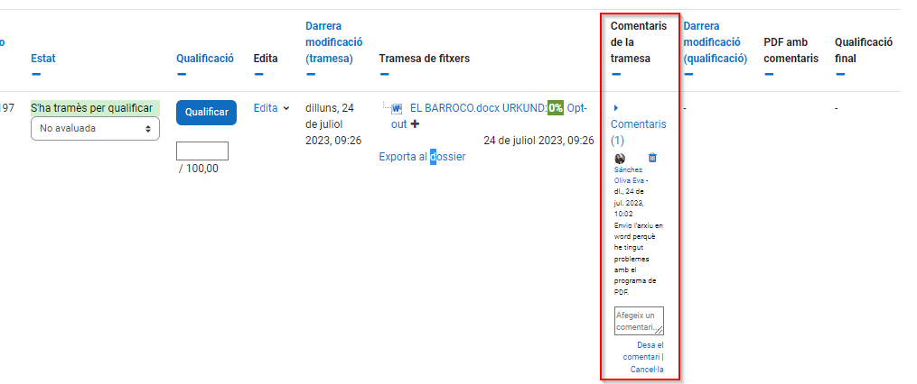The image size is (917, 384).
Task: Open the Word file icon for EL BARROCO
Action: coord(397,108)
